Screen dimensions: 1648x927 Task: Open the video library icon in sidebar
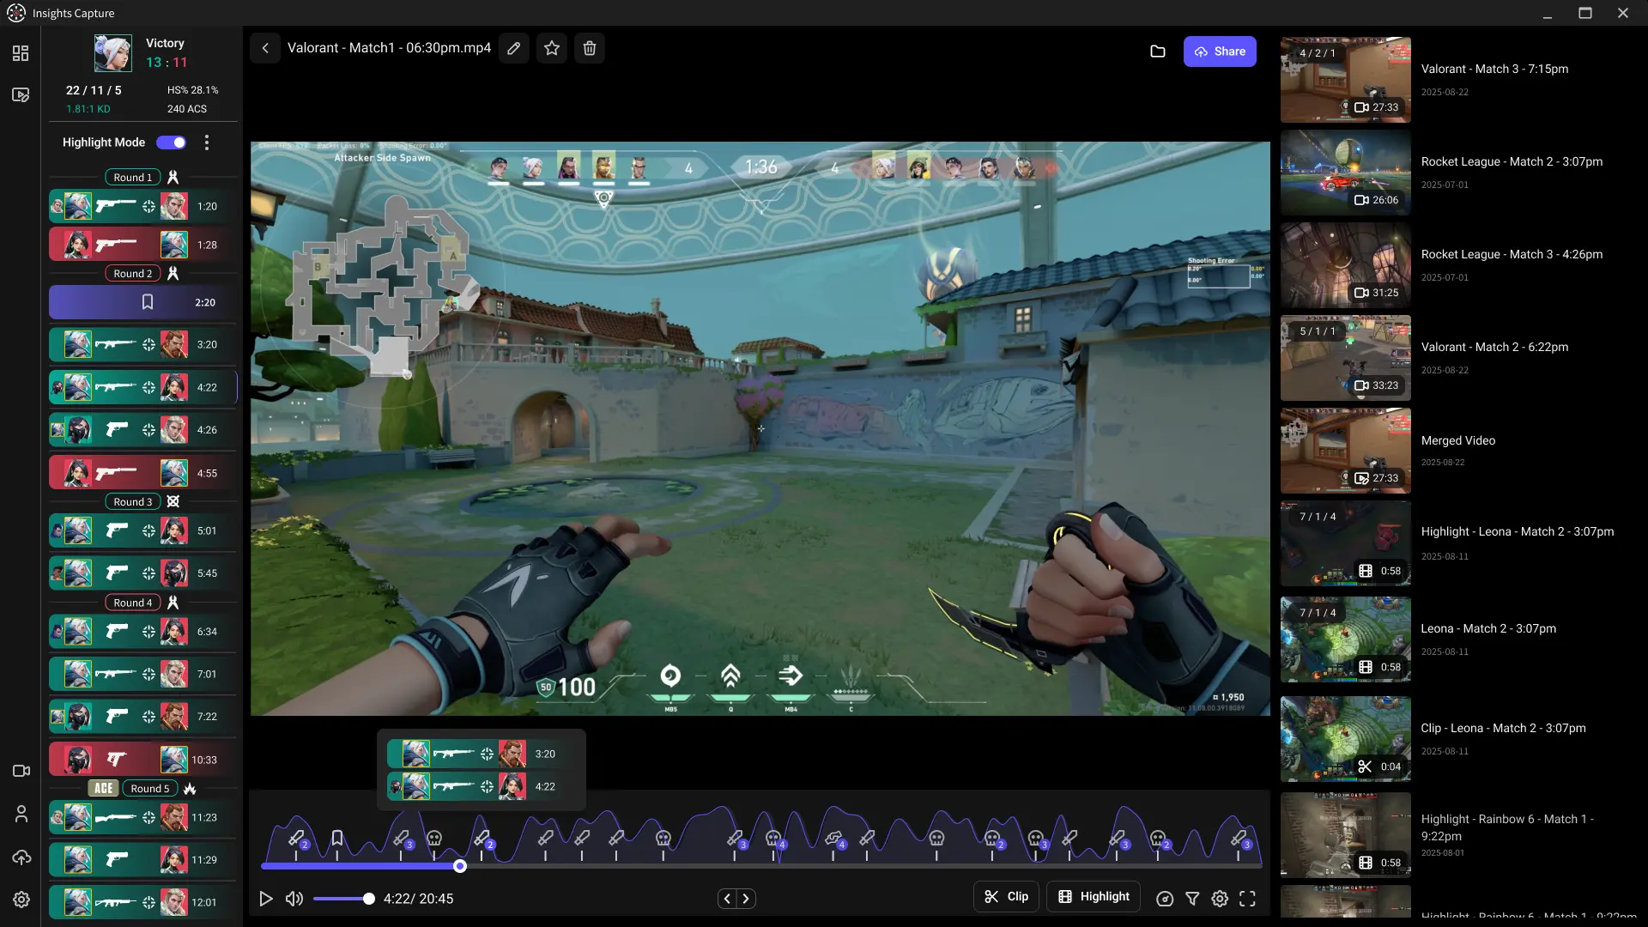pyautogui.click(x=21, y=95)
